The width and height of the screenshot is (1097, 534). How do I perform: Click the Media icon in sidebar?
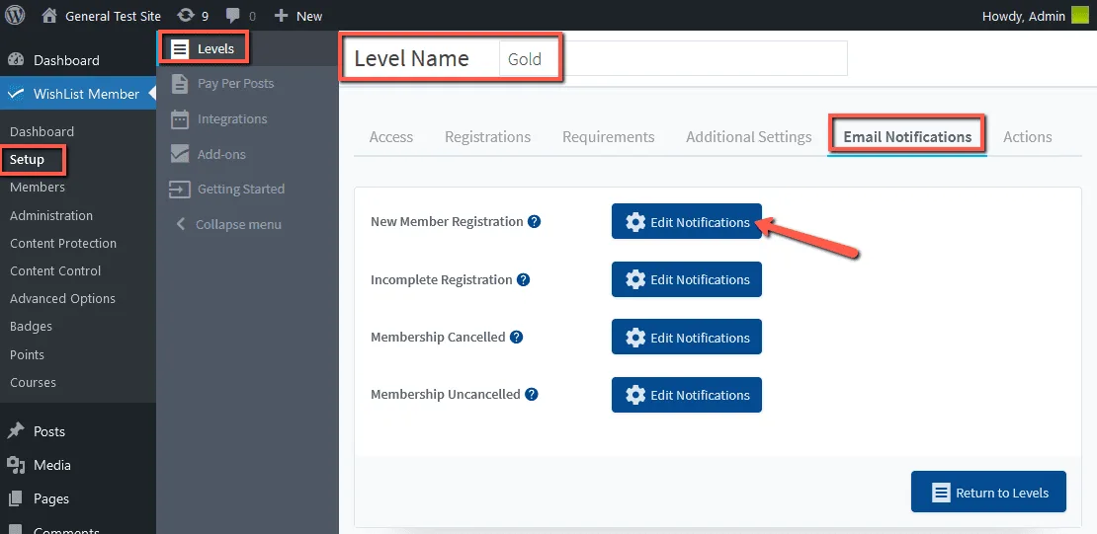[16, 465]
